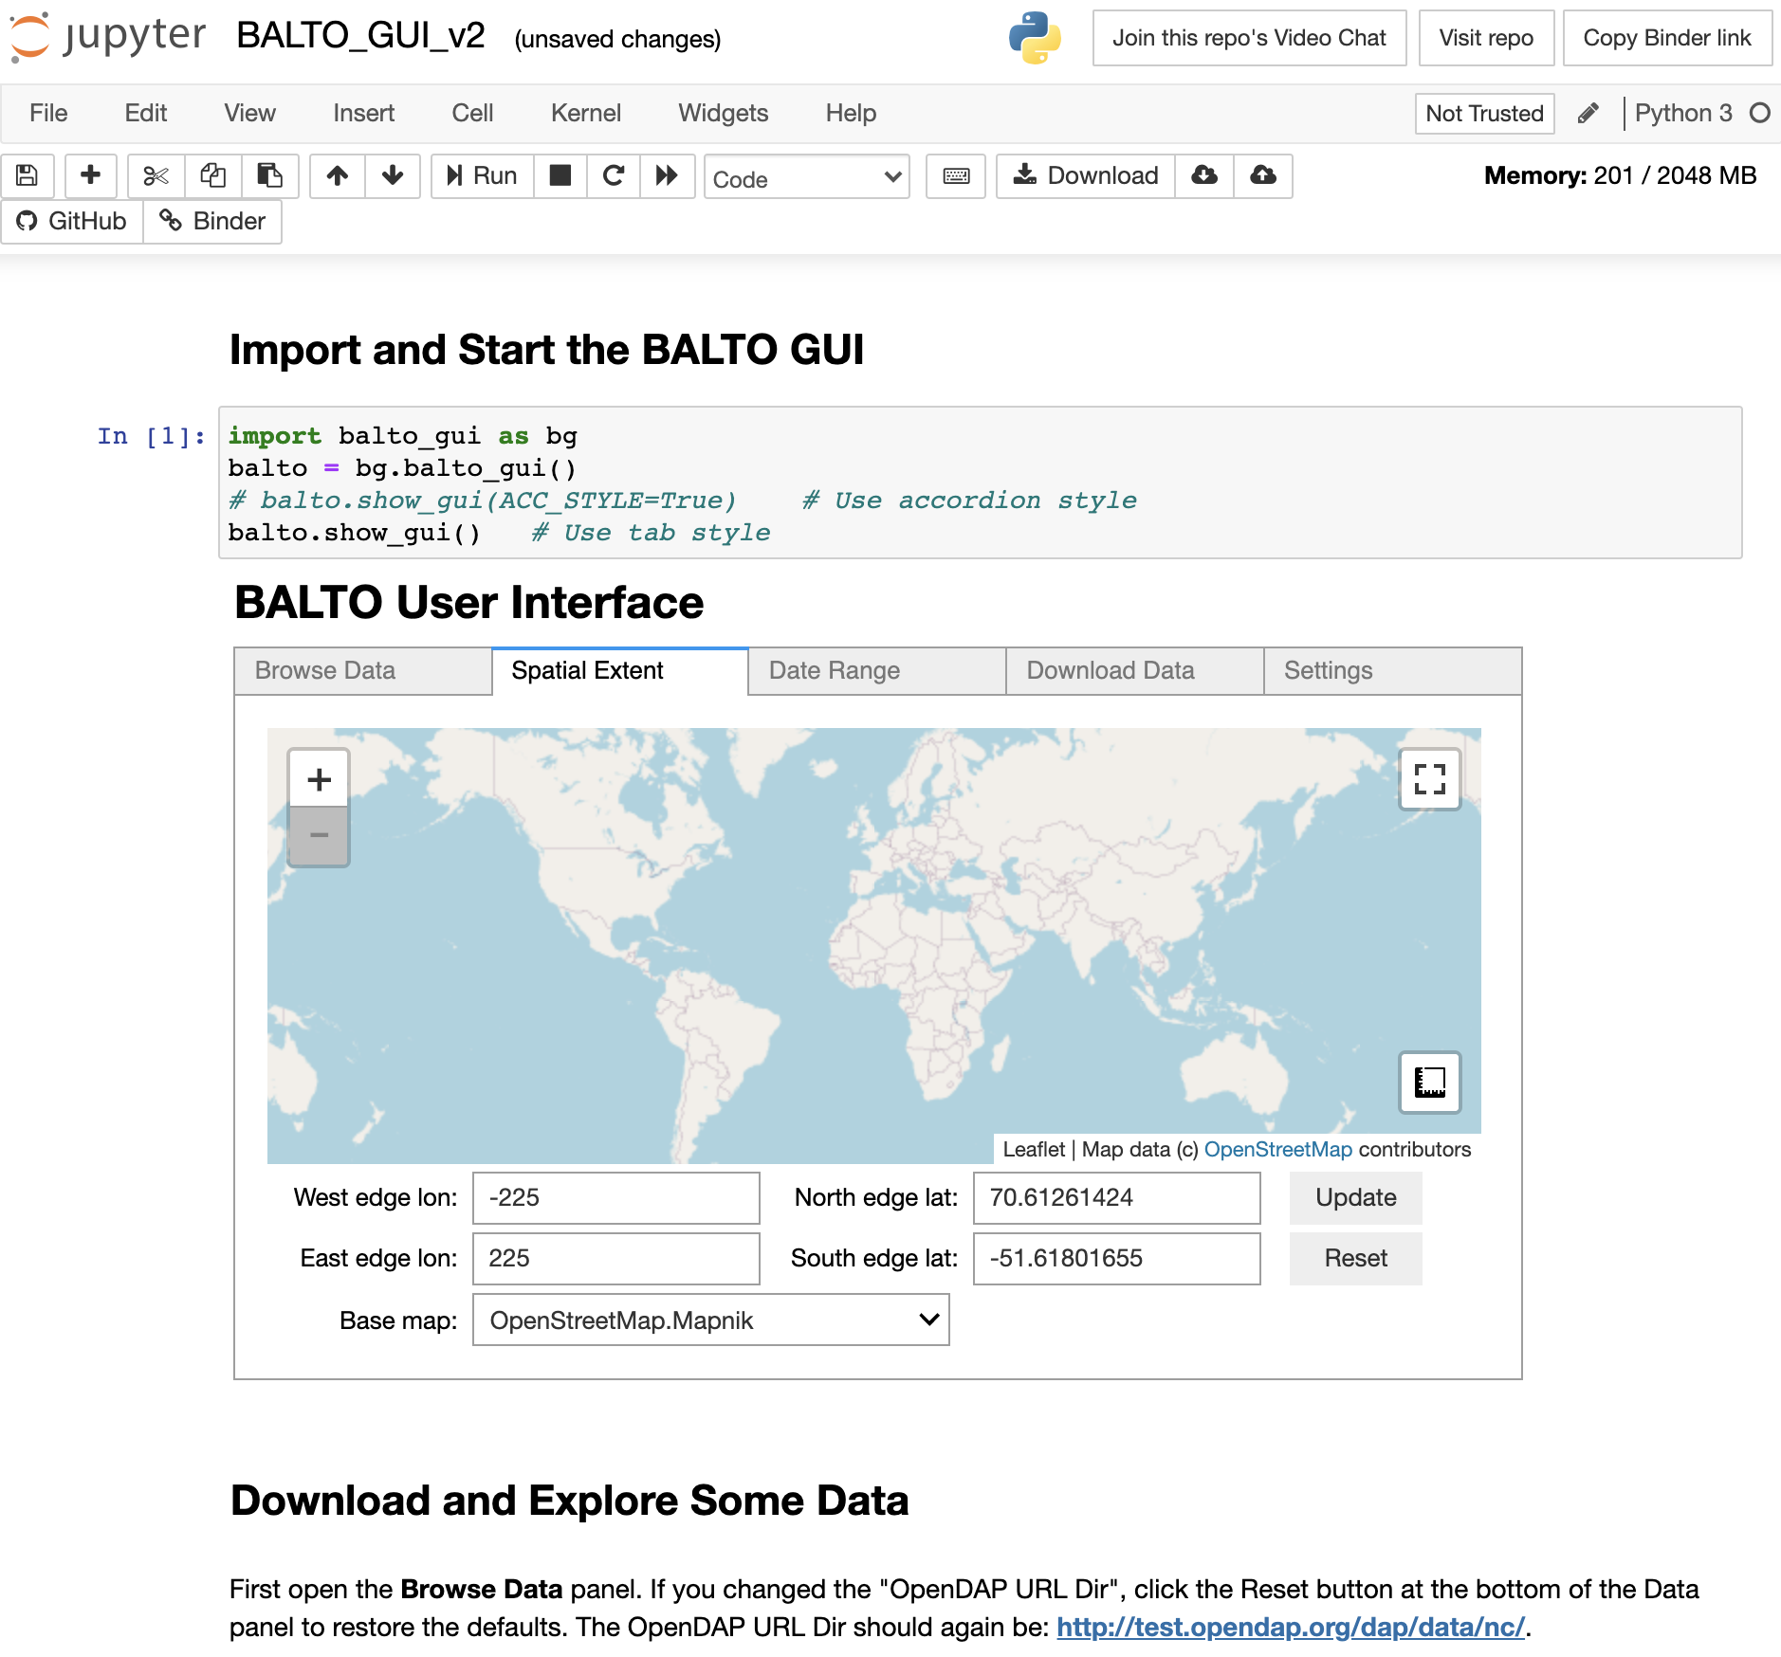The width and height of the screenshot is (1781, 1657).
Task: Click the Visit repo button
Action: 1486,38
